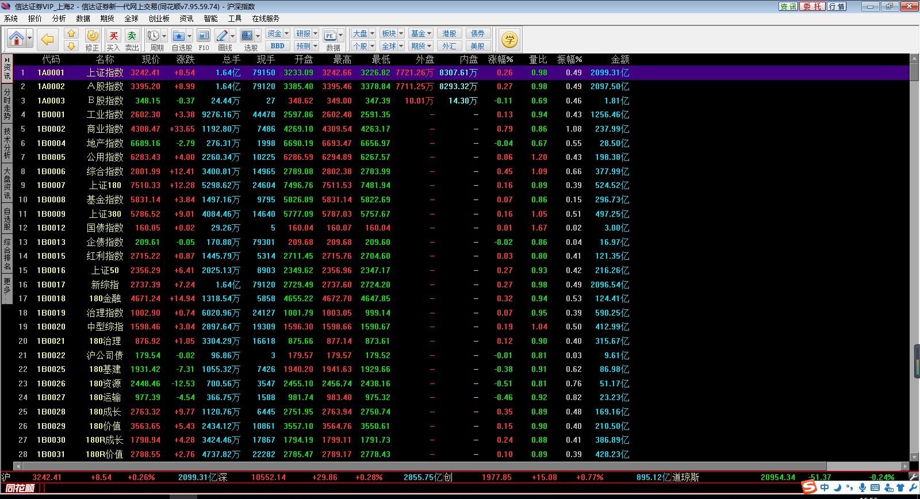This screenshot has height=499, width=920.
Task: Open the 自选股 watchlist star-folder icon
Action: 179,36
